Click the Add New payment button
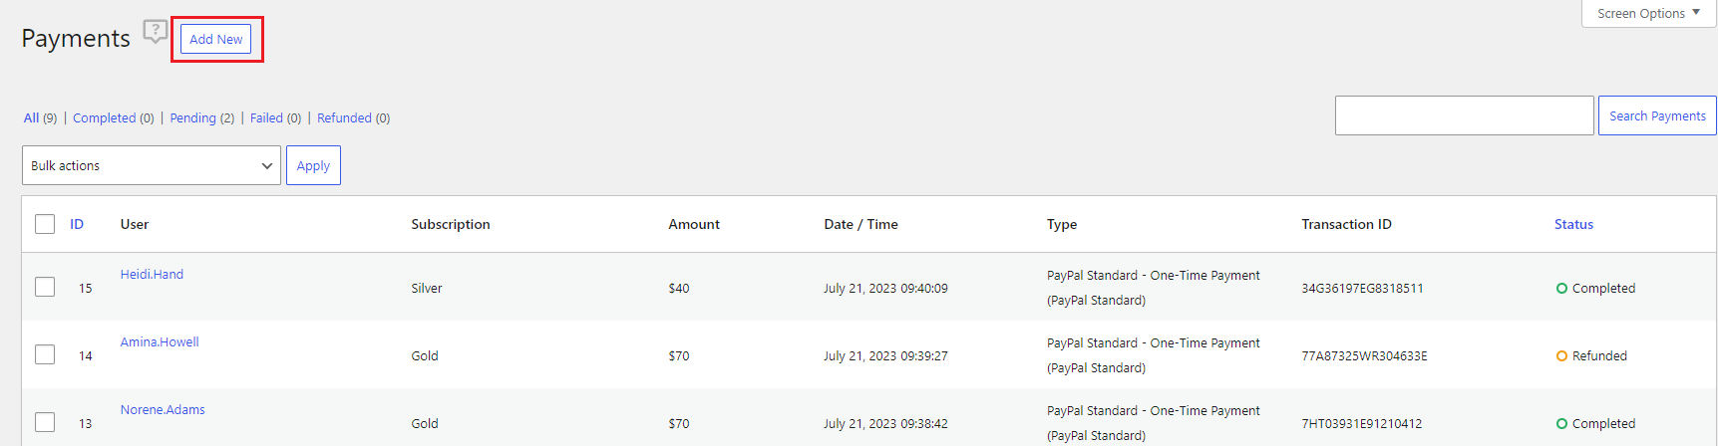Image resolution: width=1718 pixels, height=446 pixels. 216,39
